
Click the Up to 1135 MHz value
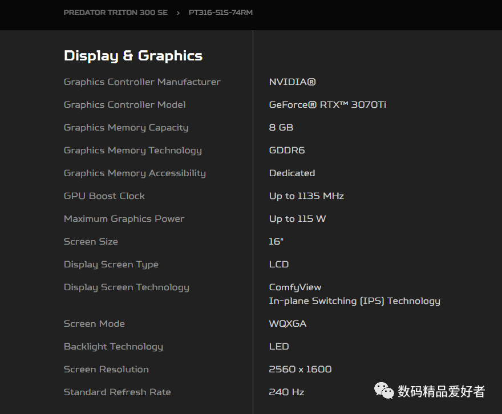[306, 196]
